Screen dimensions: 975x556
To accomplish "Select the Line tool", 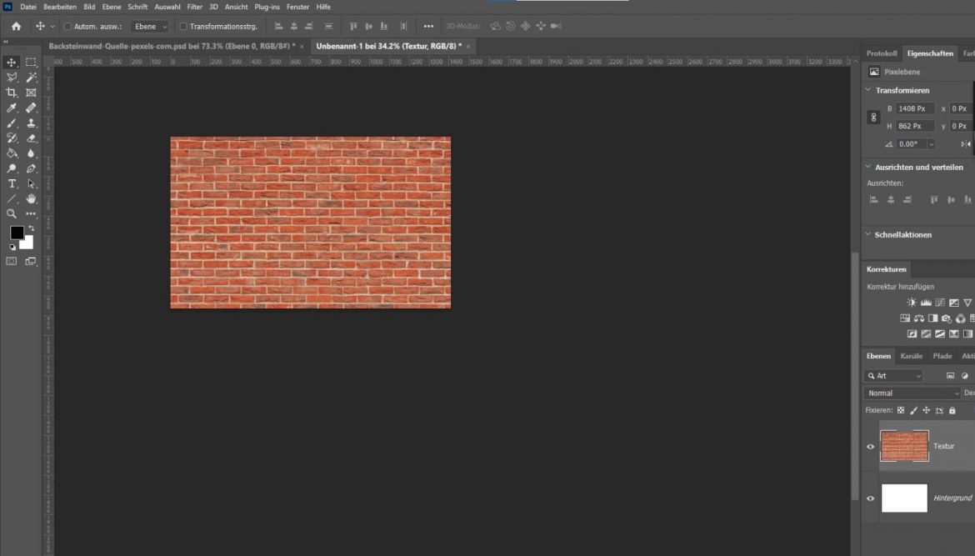I will point(11,199).
